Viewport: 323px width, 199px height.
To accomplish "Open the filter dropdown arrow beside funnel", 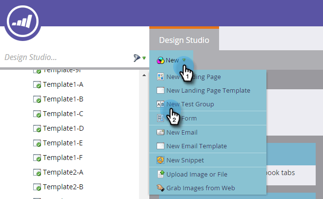I will coord(144,58).
